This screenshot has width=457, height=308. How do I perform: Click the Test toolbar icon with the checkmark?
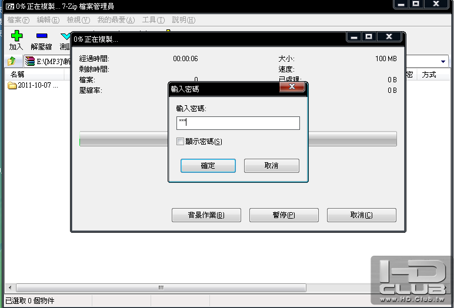[x=65, y=36]
